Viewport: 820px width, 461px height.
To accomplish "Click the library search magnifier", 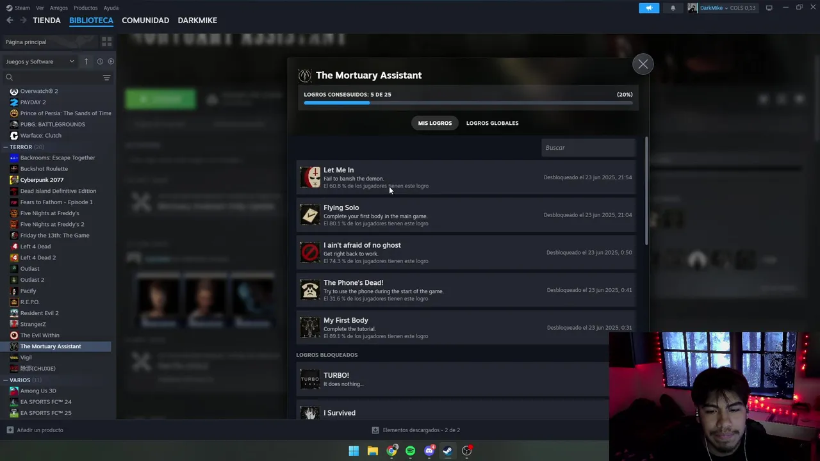I will click(x=9, y=77).
